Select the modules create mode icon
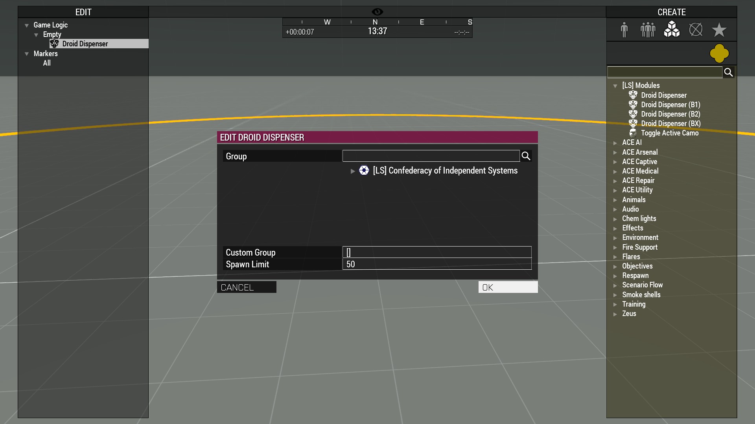755x424 pixels. pos(672,29)
